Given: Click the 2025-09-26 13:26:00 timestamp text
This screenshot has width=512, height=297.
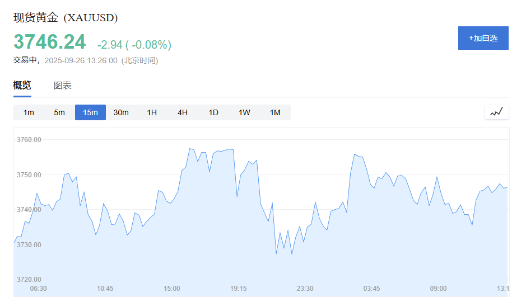Looking at the screenshot, I should tap(81, 60).
